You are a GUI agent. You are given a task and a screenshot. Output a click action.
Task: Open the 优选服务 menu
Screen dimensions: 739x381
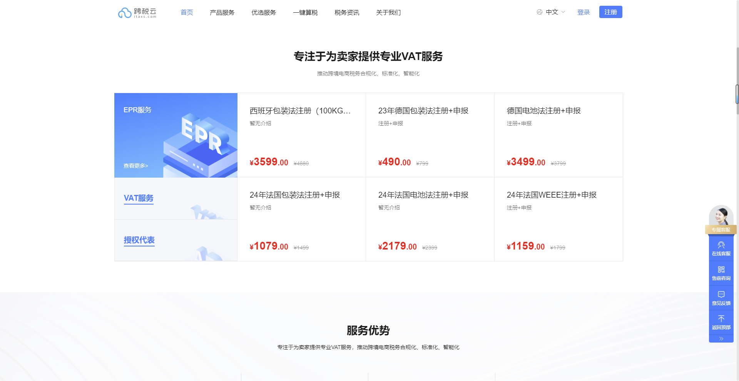[x=264, y=13]
